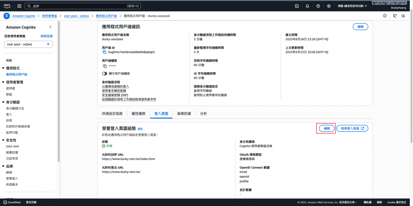Viewport: 413px width, 206px height.
Task: Open 日誌串流 in the sidebar
Action: 12,158
